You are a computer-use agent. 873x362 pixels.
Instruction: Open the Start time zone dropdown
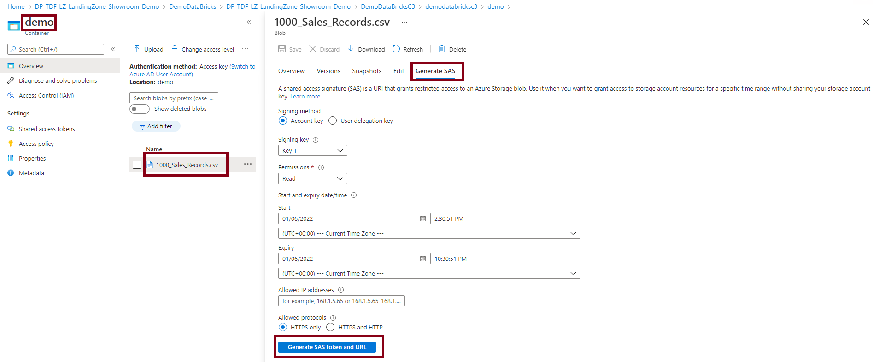(429, 233)
